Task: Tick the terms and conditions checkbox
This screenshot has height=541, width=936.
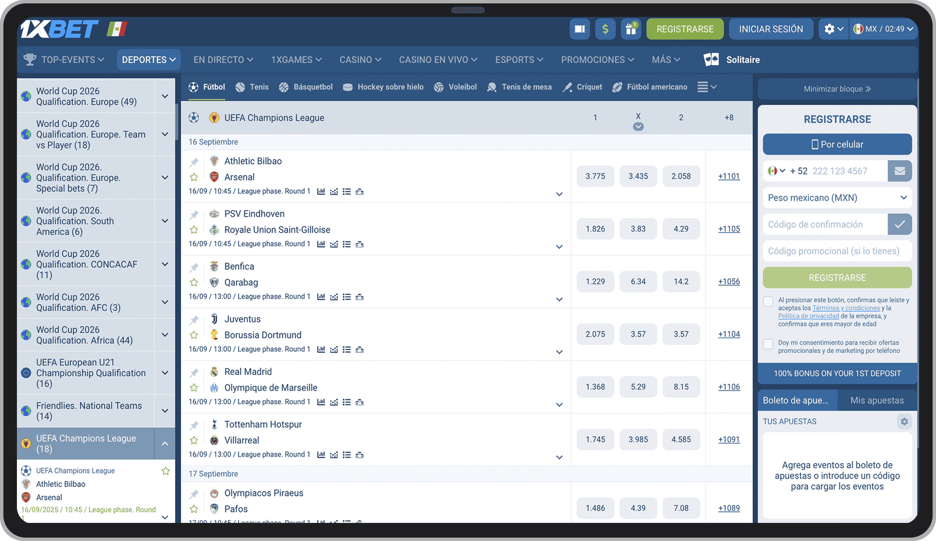Action: point(768,301)
